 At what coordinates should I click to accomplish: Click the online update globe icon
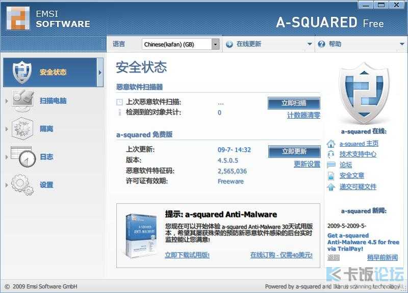tap(229, 44)
